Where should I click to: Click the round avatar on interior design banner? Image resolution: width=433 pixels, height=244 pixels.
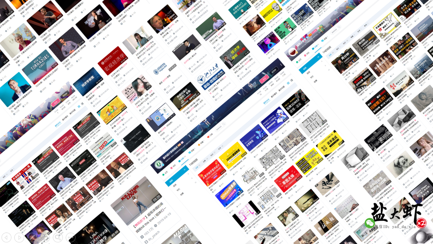click(x=158, y=165)
